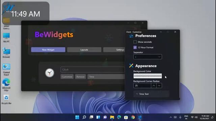Click the Preferences sliders icon
The image size is (216, 121).
click(131, 36)
